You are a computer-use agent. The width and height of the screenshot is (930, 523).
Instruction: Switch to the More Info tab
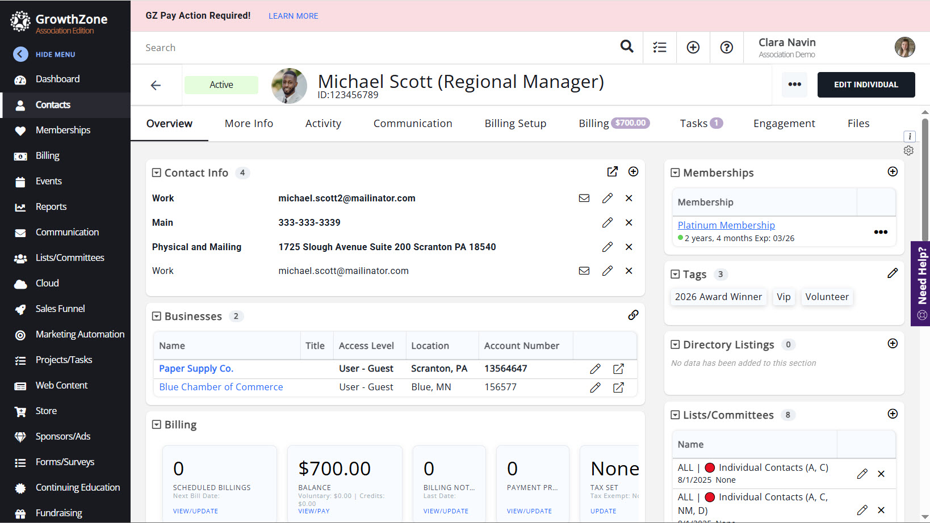point(249,123)
